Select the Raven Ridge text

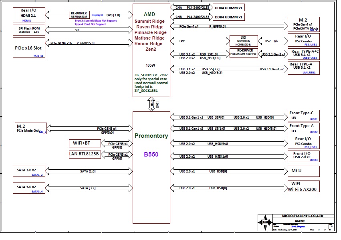pyautogui.click(x=150, y=27)
